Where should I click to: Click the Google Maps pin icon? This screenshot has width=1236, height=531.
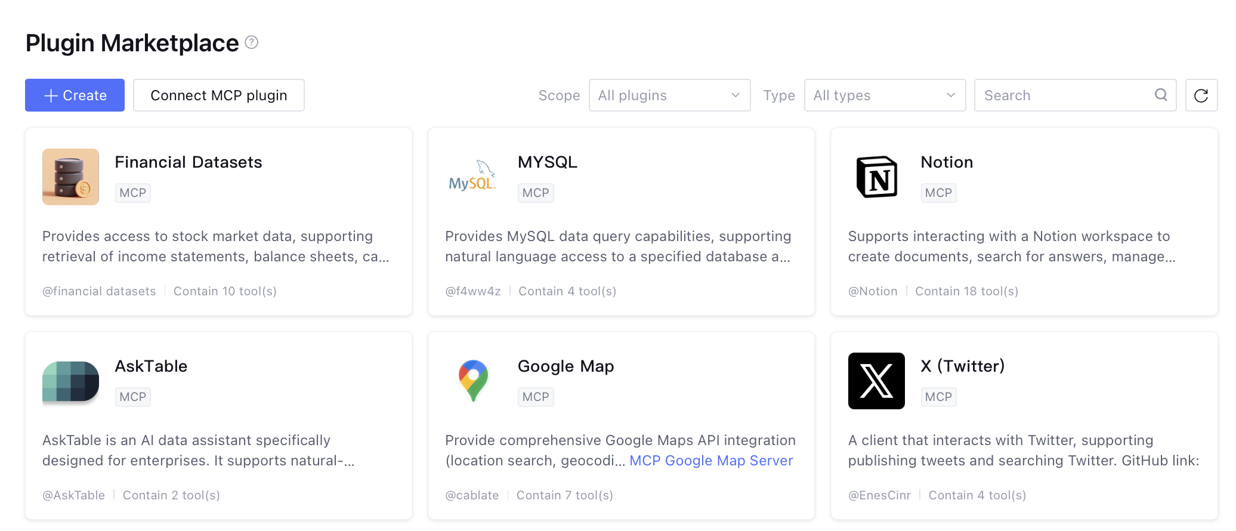(x=473, y=381)
